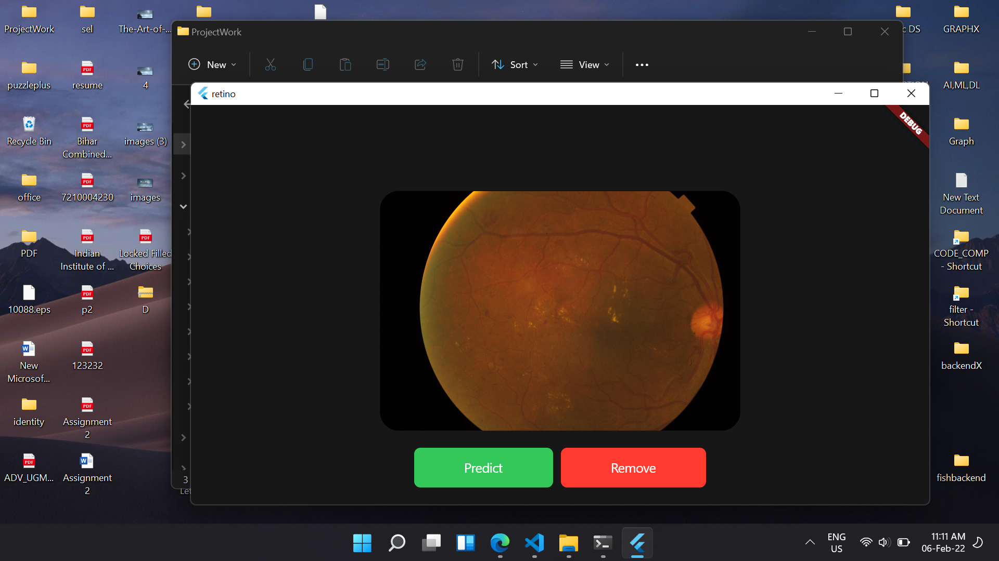Click the Delete trash icon in toolbar
This screenshot has height=561, width=999.
coord(458,64)
